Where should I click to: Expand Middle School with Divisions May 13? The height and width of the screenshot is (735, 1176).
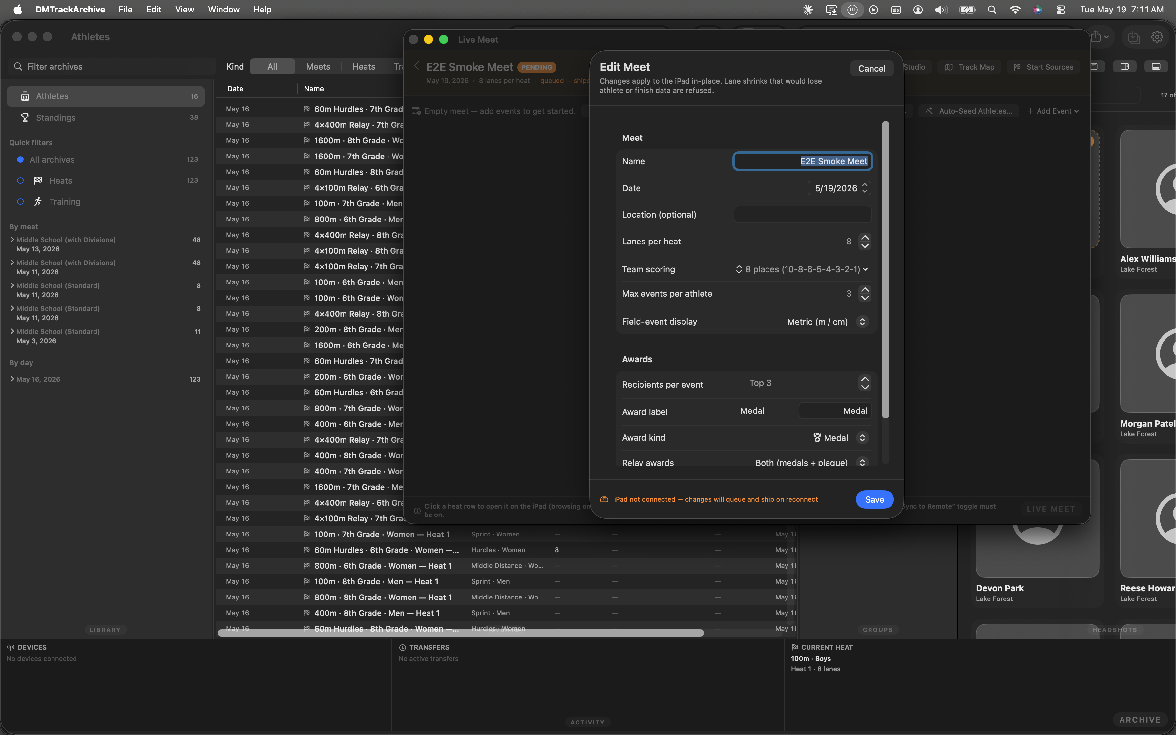(12, 239)
